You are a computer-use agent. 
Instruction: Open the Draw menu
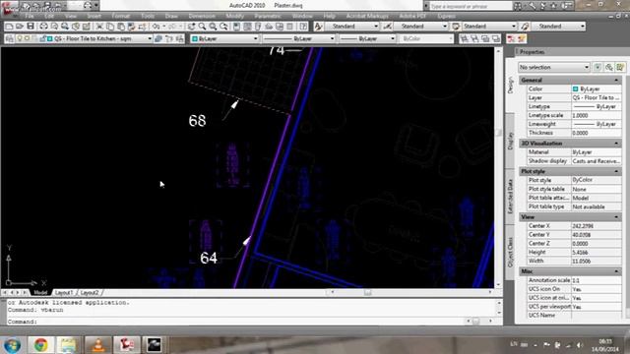coord(171,16)
